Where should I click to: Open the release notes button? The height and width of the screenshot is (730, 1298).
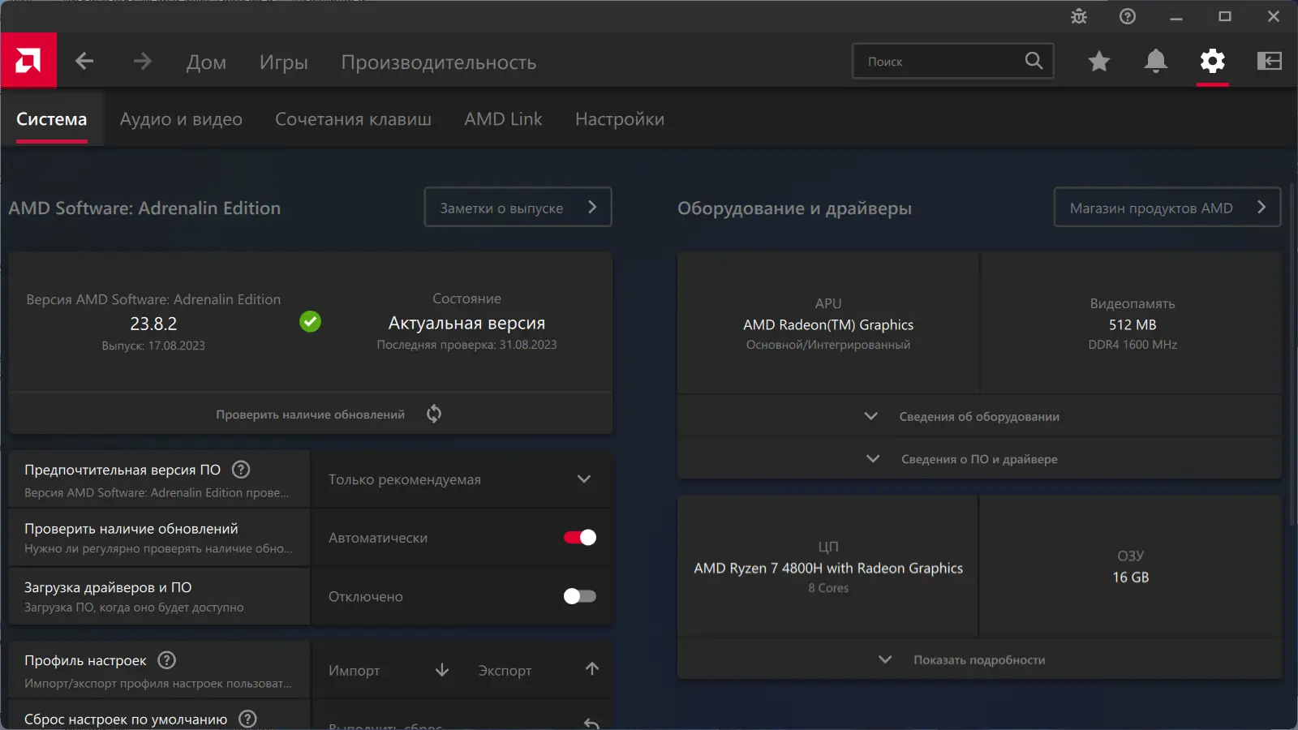pos(518,208)
